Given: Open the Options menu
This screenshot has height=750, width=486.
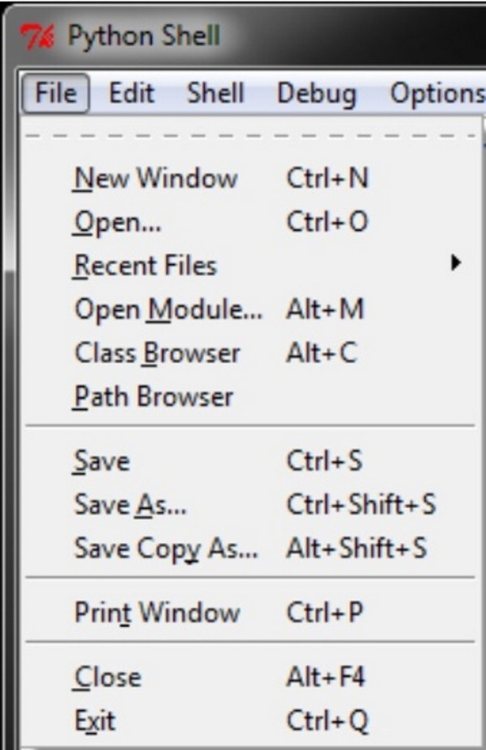Looking at the screenshot, I should (x=437, y=93).
